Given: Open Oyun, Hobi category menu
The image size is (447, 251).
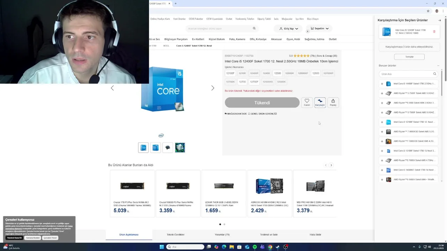Looking at the screenshot, I should [x=293, y=39].
